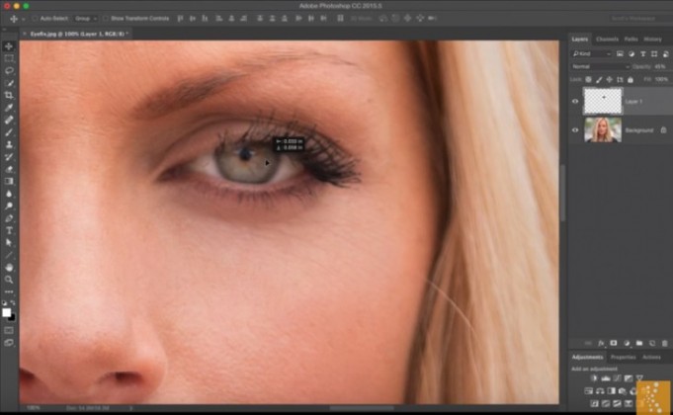Toggle type layer filter in Layers panel

click(643, 53)
